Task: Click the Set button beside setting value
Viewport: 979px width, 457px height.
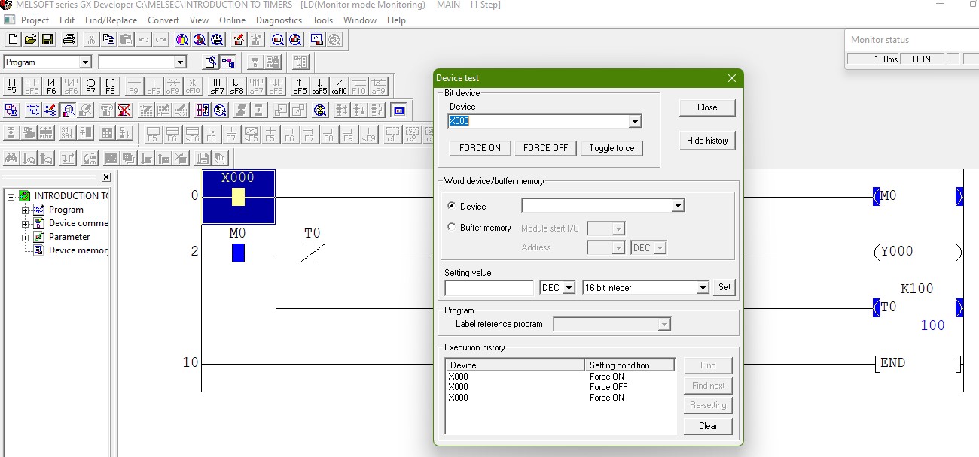Action: point(724,287)
